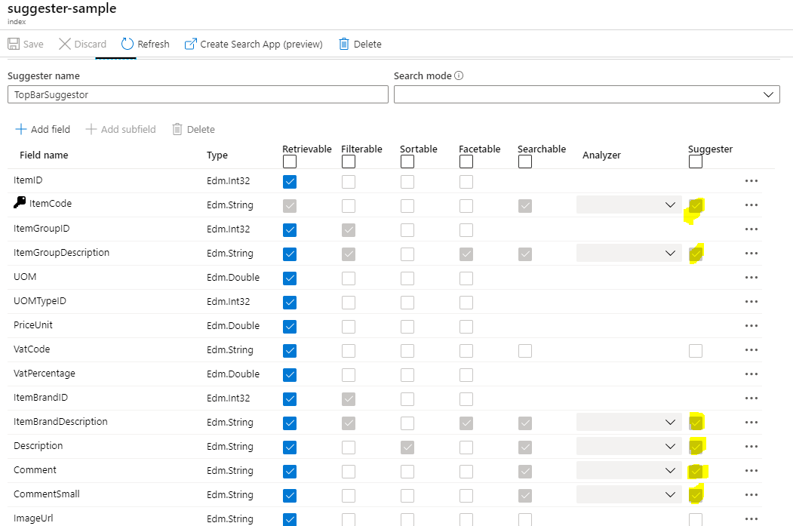Screen dimensions: 793x526
Task: Toggle the Sortable header select-all checkbox
Action: pos(407,161)
